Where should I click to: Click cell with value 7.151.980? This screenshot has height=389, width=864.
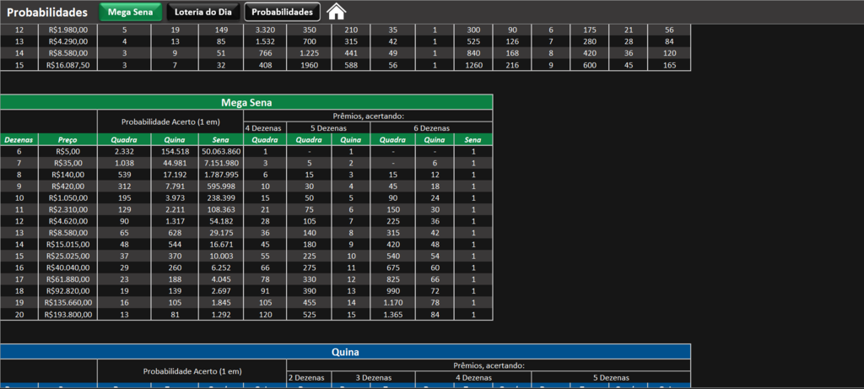[221, 163]
